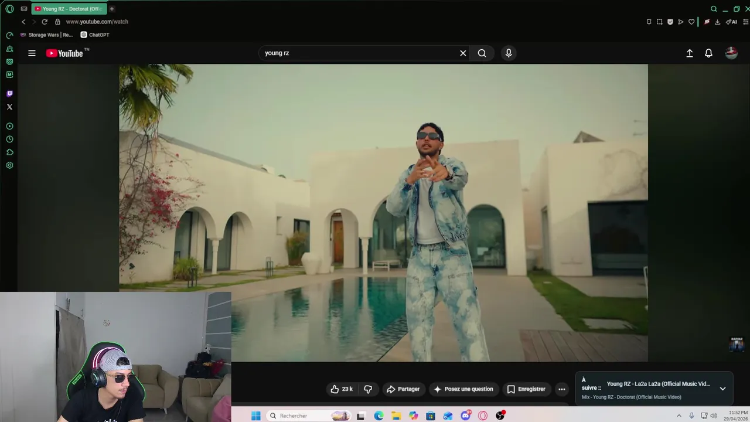Start voice search with microphone

pos(509,53)
